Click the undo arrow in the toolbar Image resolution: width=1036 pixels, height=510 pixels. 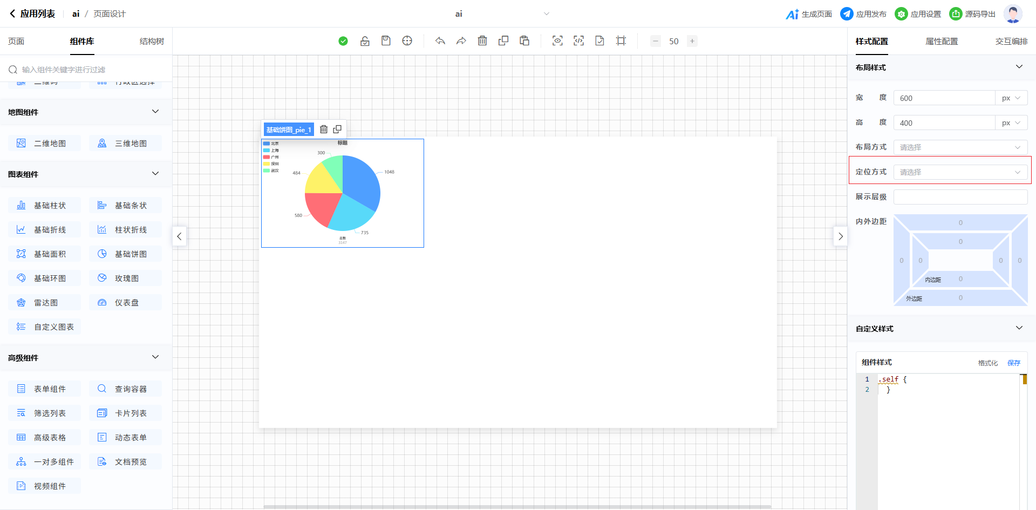pos(440,41)
